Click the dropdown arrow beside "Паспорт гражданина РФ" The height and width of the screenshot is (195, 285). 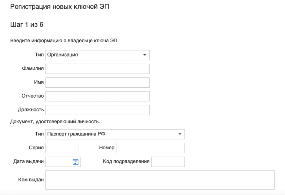tap(180, 134)
